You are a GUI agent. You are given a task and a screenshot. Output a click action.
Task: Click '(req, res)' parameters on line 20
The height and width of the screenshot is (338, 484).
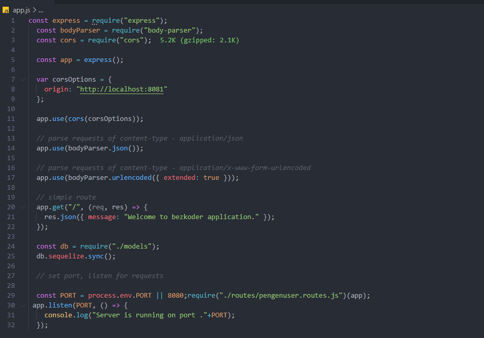[108, 207]
